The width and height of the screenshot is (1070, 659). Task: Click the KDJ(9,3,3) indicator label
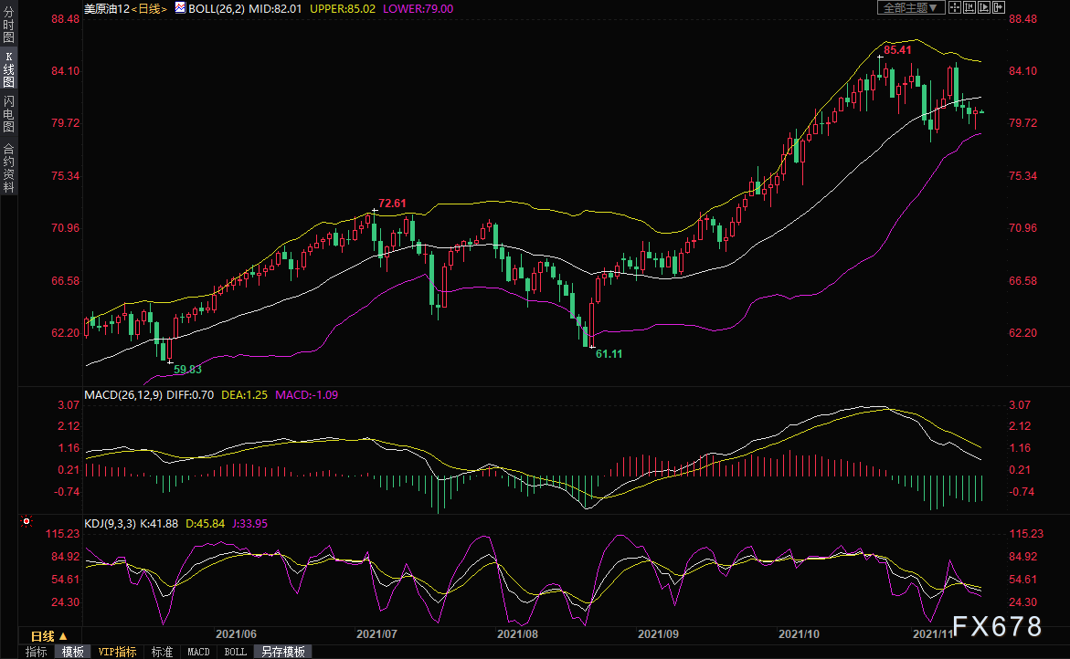pyautogui.click(x=111, y=523)
